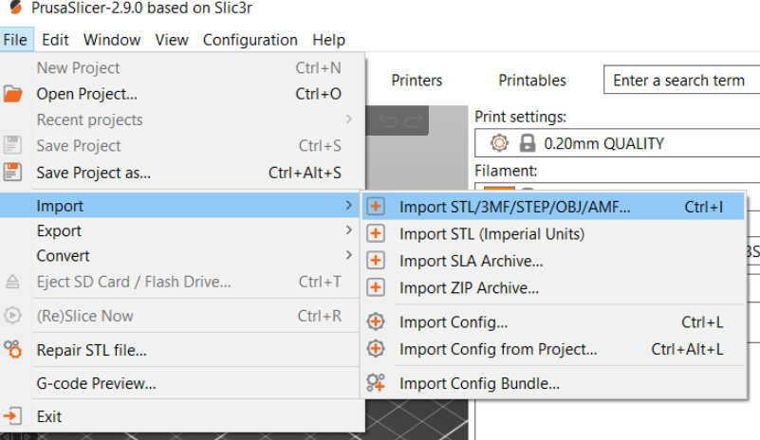Image resolution: width=760 pixels, height=440 pixels.
Task: Click the (Re)Slice Now play icon
Action: 12,316
